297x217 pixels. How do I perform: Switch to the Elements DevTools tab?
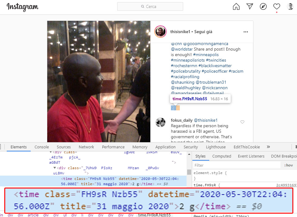pos(18,147)
